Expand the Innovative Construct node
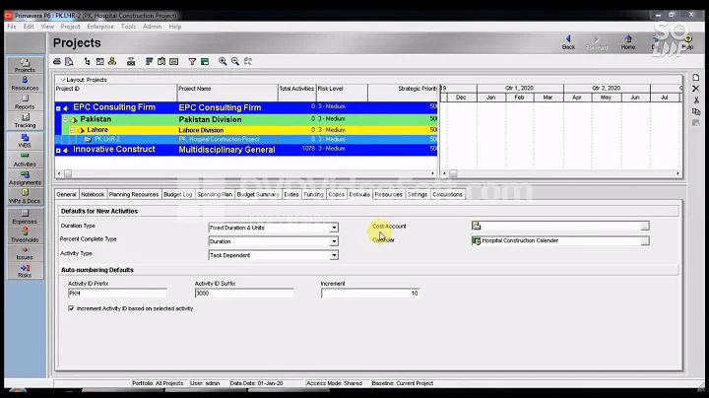Screen dimensions: 709x398 [58, 150]
